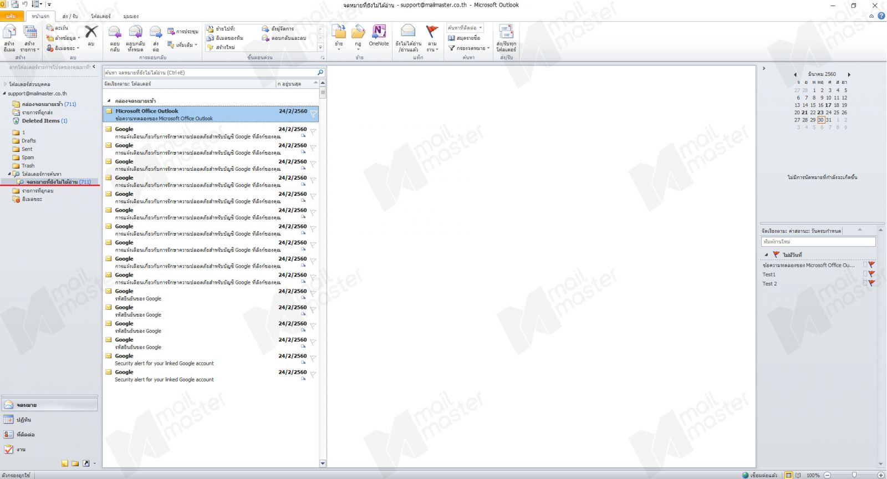Switch to the Send/Receive ribbon tab
887x479 pixels.
pos(70,16)
